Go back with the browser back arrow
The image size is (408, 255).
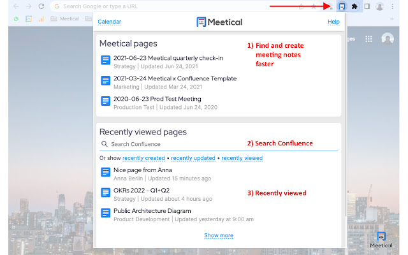[x=16, y=6]
